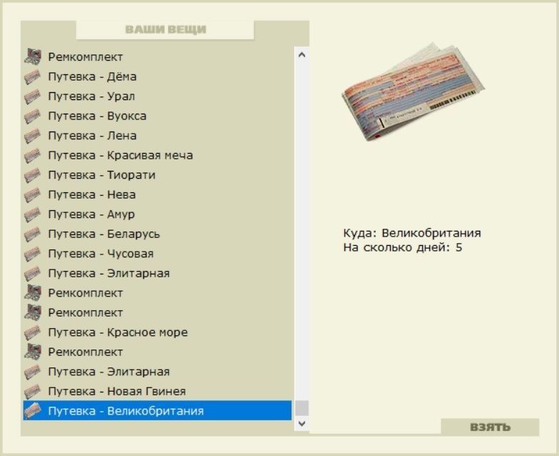Image resolution: width=559 pixels, height=456 pixels.
Task: Select the Путевка - Беларусь row
Action: coord(157,234)
